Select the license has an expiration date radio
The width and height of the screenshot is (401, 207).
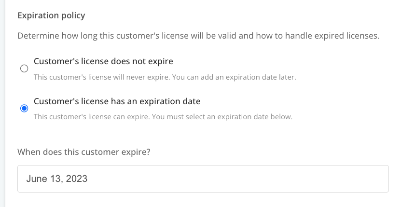click(x=24, y=109)
